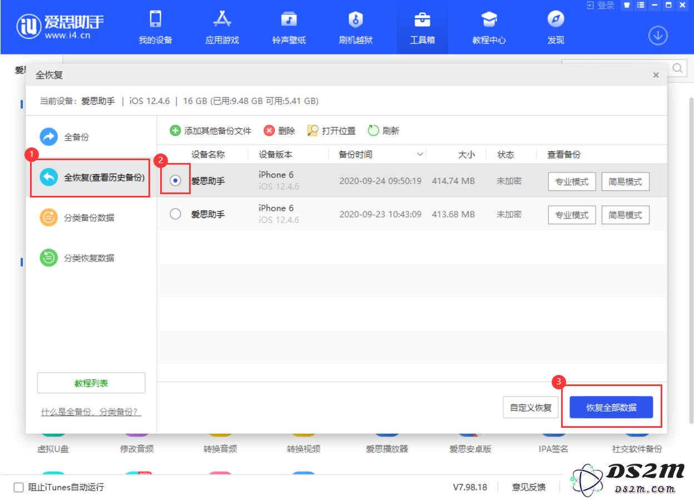Click the 2020-09-24 09:50:19 backup time
This screenshot has width=694, height=499.
pos(380,181)
